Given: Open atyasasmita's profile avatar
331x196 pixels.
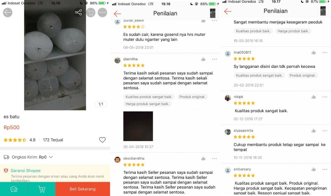Looking at the screenshot, I should pos(228,132).
